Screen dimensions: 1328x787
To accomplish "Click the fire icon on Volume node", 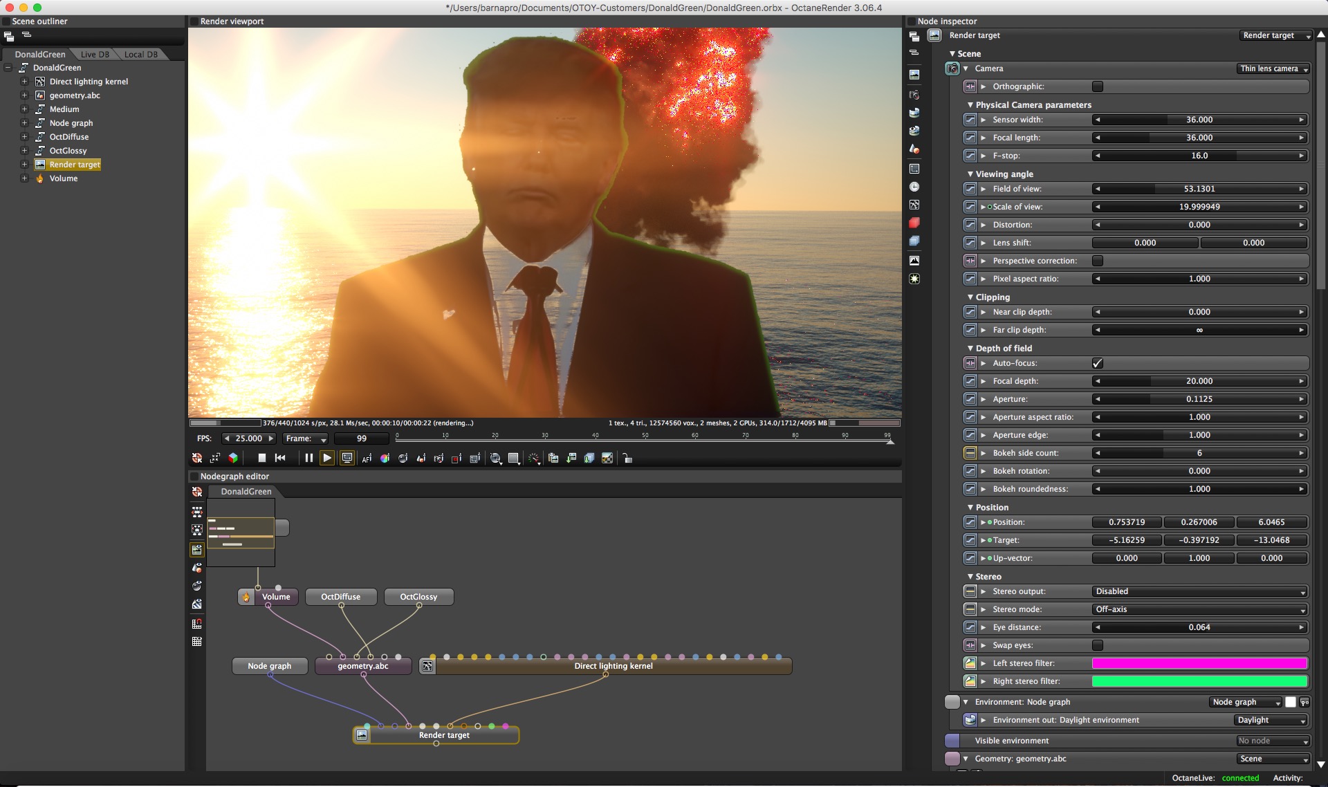I will pyautogui.click(x=246, y=597).
